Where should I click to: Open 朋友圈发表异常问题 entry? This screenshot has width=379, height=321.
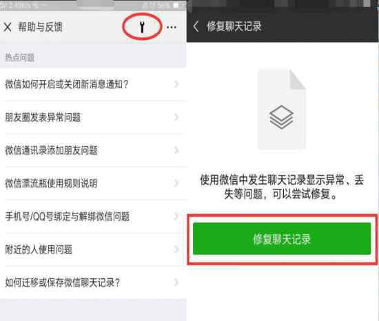pos(93,117)
